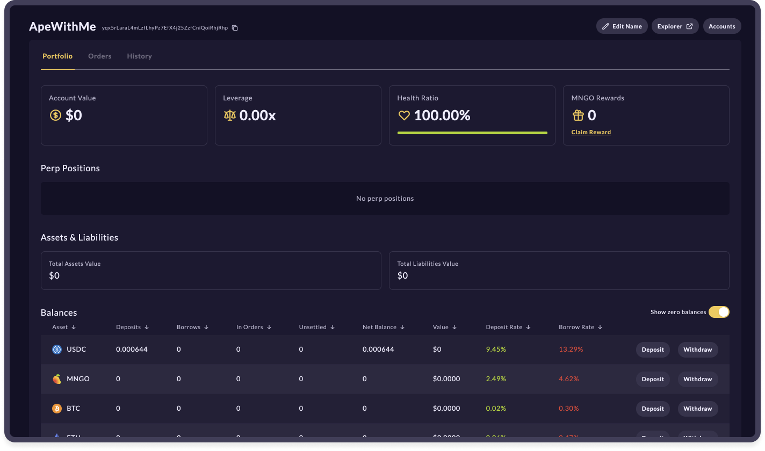Copy the account address via copy icon

(235, 28)
